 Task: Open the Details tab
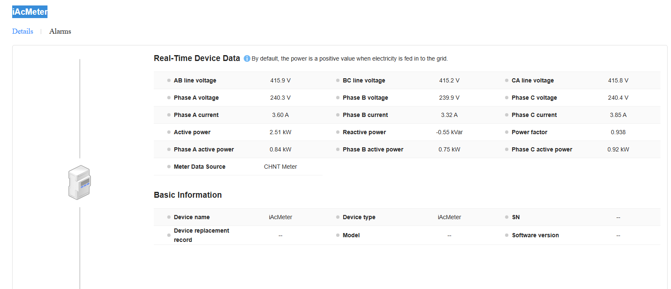pos(23,31)
